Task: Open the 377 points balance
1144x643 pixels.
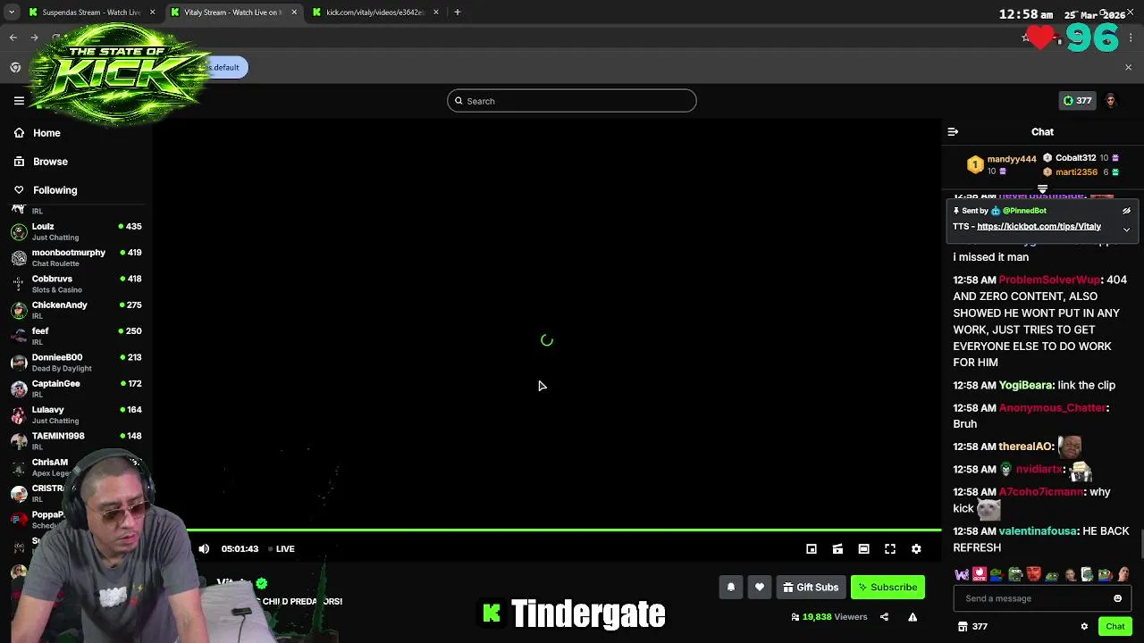Action: (x=1077, y=101)
